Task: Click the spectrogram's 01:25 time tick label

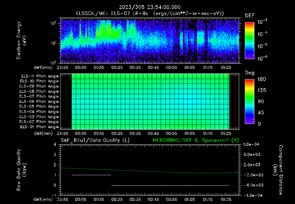Action: tap(226, 67)
